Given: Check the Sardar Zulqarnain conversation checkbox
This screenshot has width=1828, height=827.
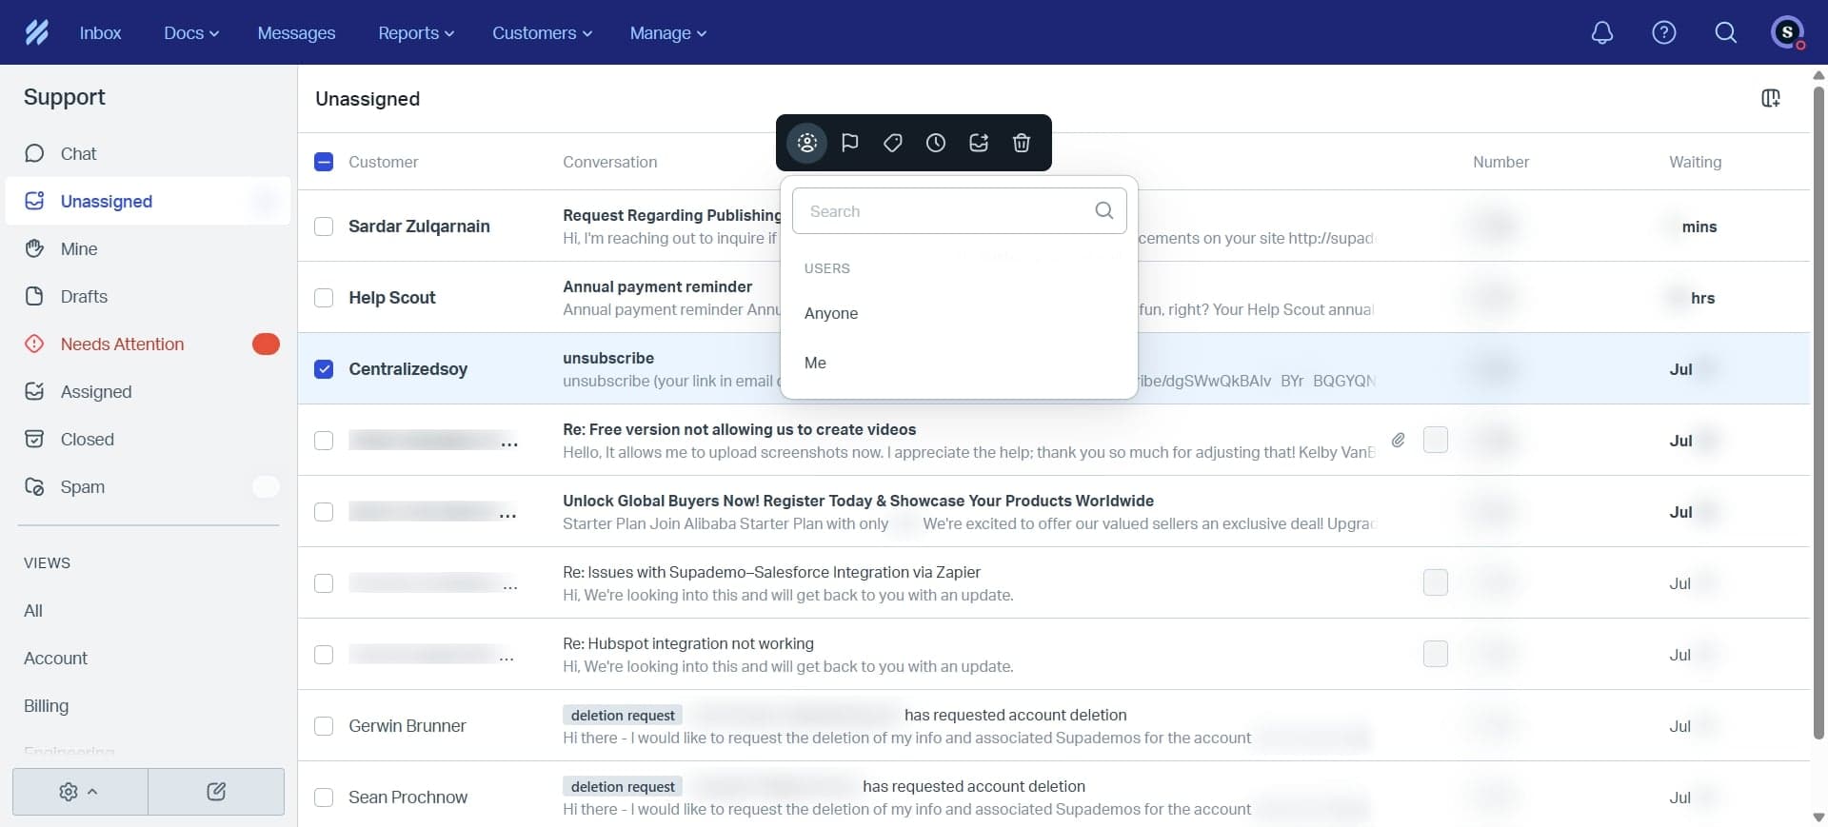Looking at the screenshot, I should (324, 226).
